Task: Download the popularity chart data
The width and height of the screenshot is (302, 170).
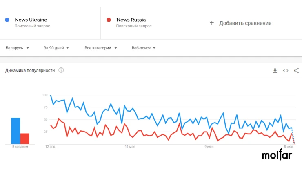Action: click(275, 71)
